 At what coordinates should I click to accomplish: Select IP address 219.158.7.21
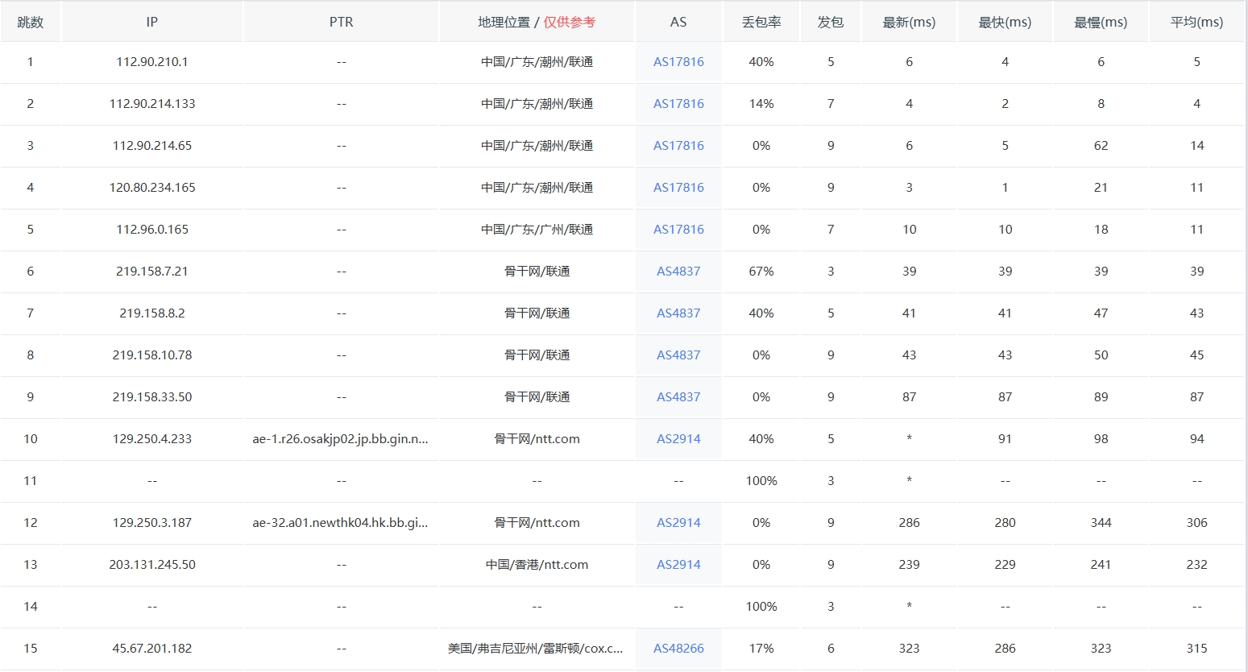pos(152,272)
